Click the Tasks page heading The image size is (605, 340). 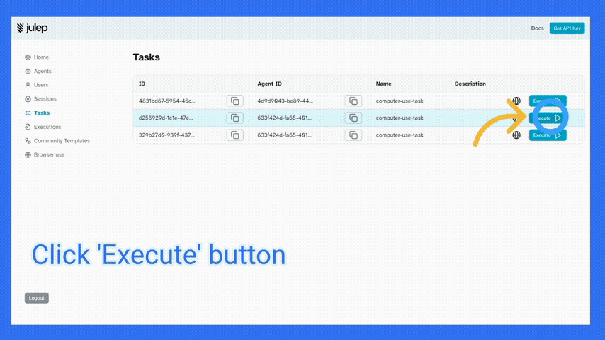146,57
